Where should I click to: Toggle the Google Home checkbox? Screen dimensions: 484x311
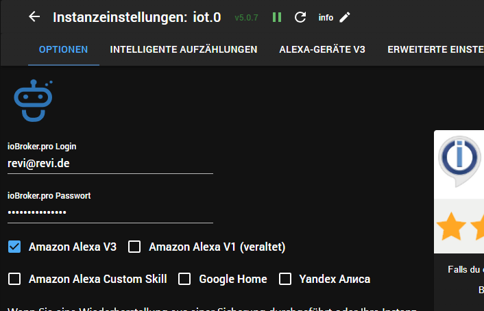[x=184, y=279]
